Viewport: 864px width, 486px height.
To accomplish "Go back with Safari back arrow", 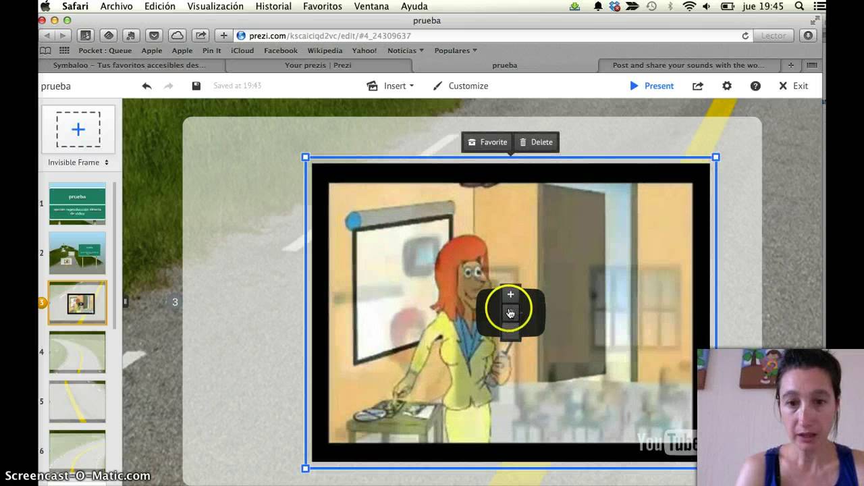I will (47, 35).
